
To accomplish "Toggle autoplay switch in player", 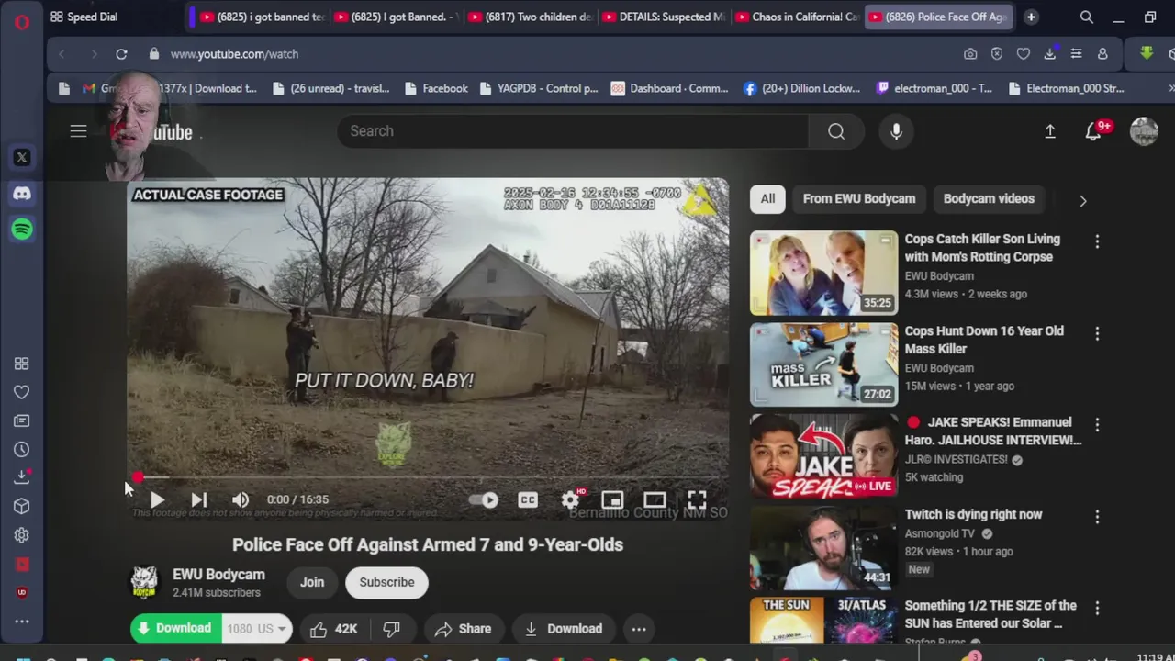I will coord(484,500).
